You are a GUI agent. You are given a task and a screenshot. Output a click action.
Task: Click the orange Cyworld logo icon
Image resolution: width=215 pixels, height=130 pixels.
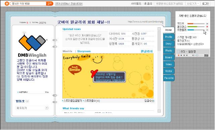7,4
